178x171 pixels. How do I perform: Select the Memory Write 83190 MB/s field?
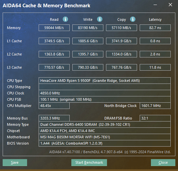pyautogui.click(x=88, y=28)
